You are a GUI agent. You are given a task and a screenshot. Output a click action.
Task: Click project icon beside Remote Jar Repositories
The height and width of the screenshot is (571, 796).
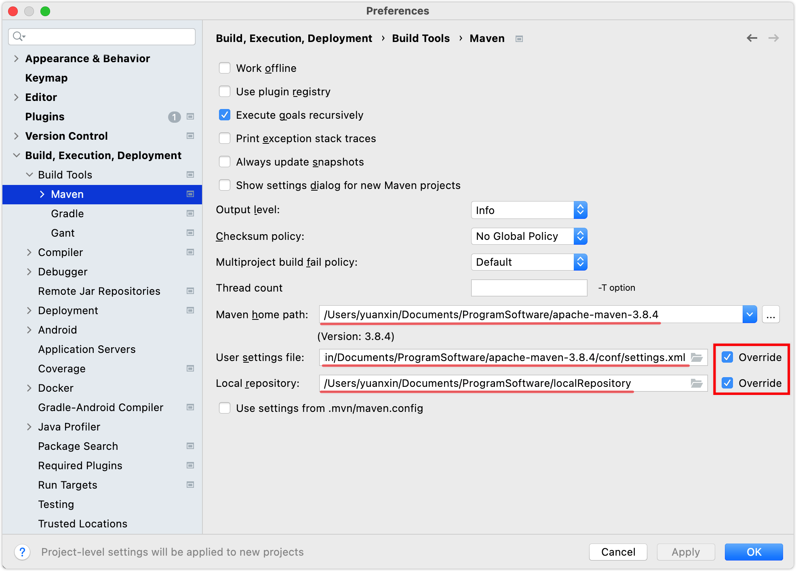pos(190,291)
